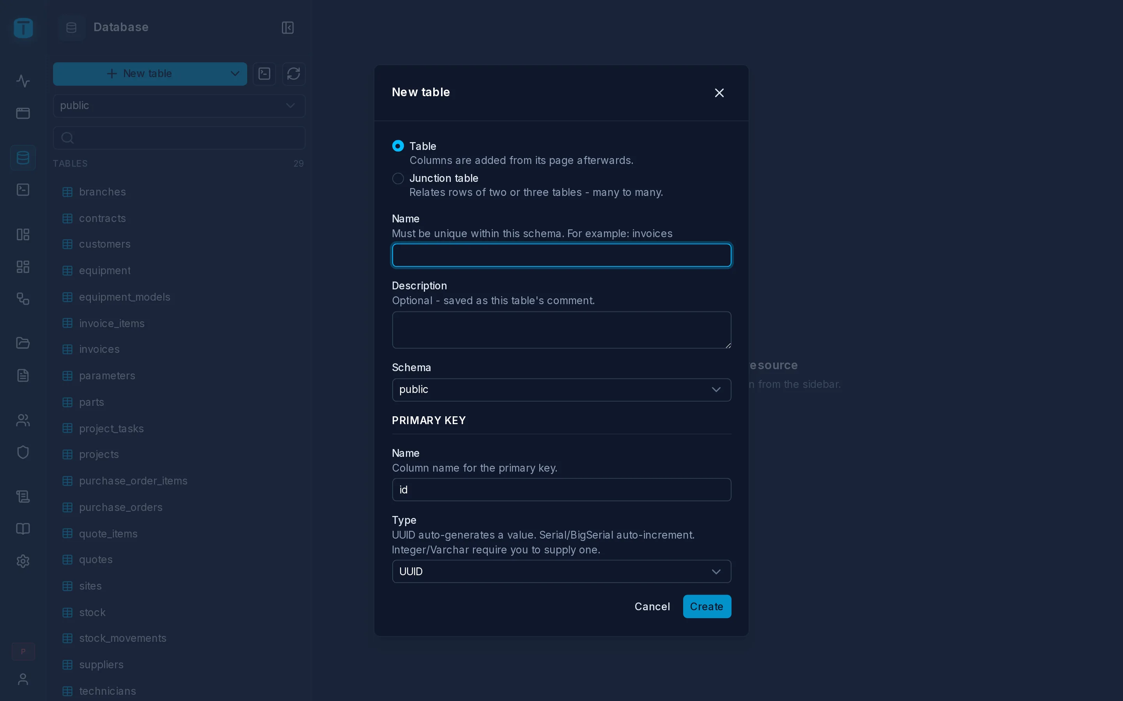This screenshot has height=701, width=1123.
Task: Open the technicians table
Action: (x=179, y=691)
